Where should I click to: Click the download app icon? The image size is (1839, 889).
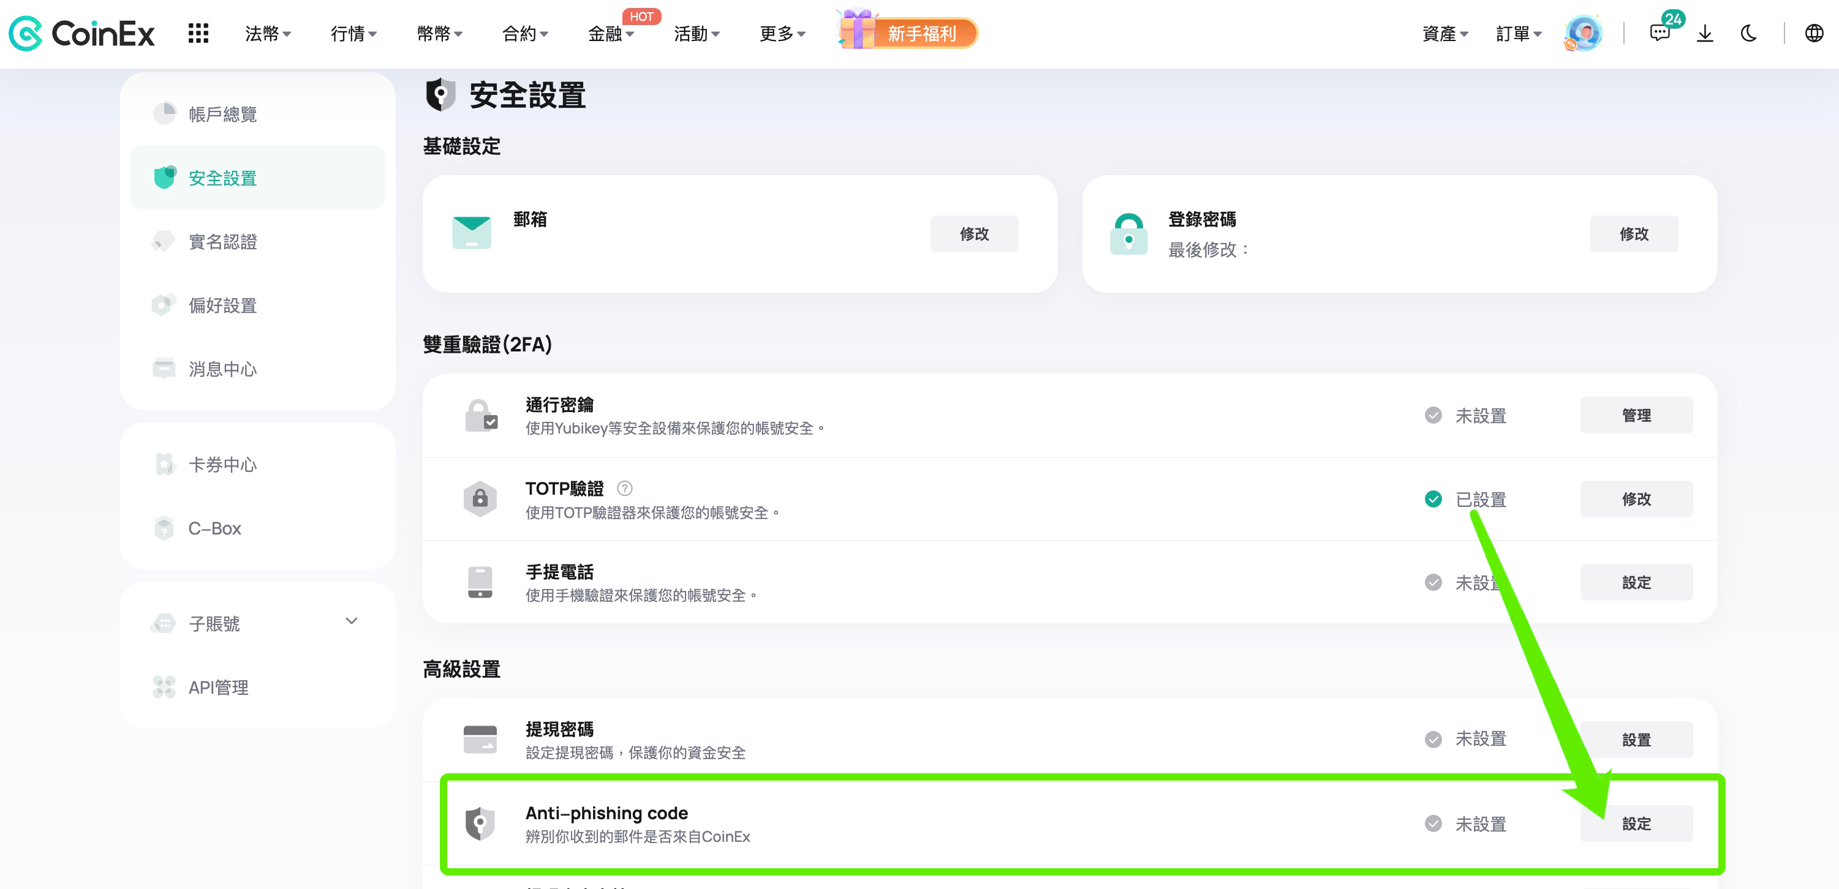[1705, 34]
